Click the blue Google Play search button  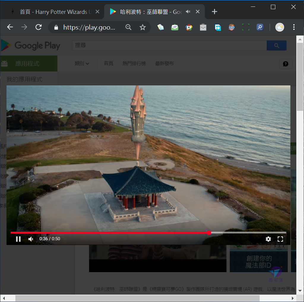tap(276, 45)
